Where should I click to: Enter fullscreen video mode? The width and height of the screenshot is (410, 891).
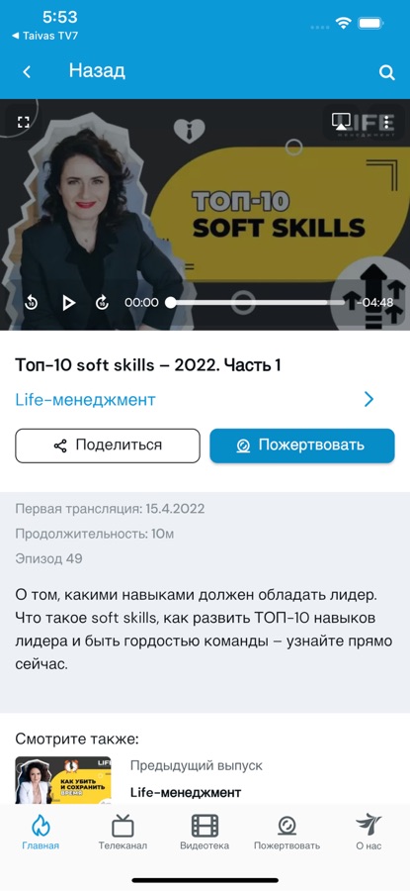(23, 122)
